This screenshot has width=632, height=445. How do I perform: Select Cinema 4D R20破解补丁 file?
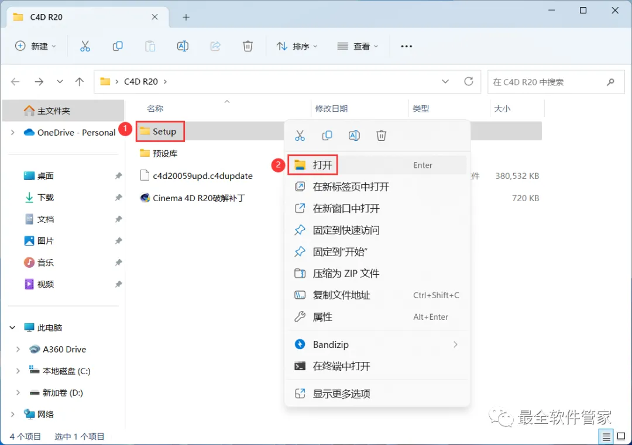[x=193, y=198]
